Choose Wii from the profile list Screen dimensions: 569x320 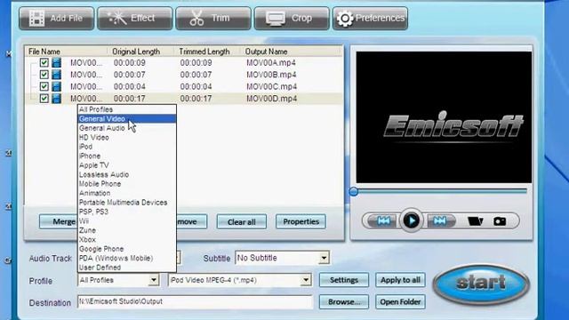127,221
